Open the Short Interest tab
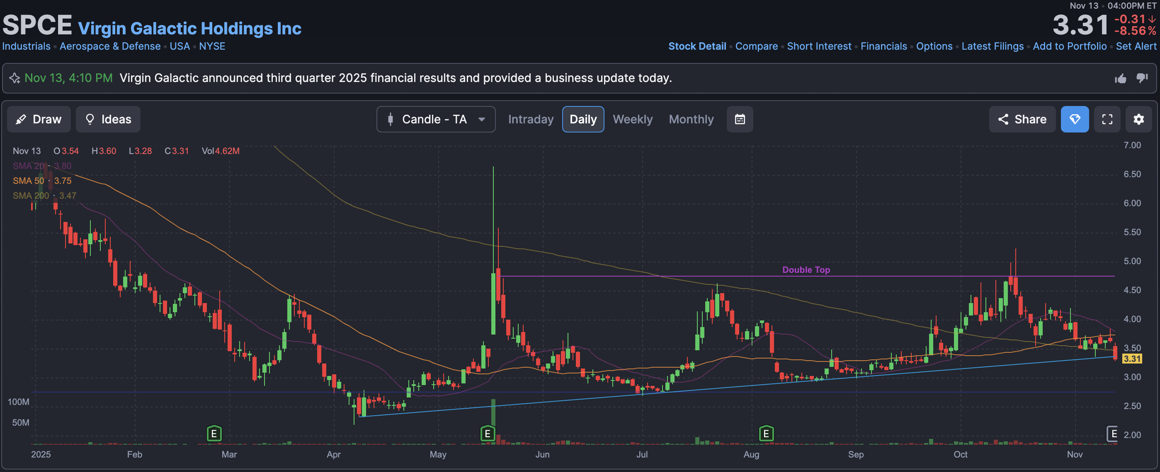 (819, 46)
